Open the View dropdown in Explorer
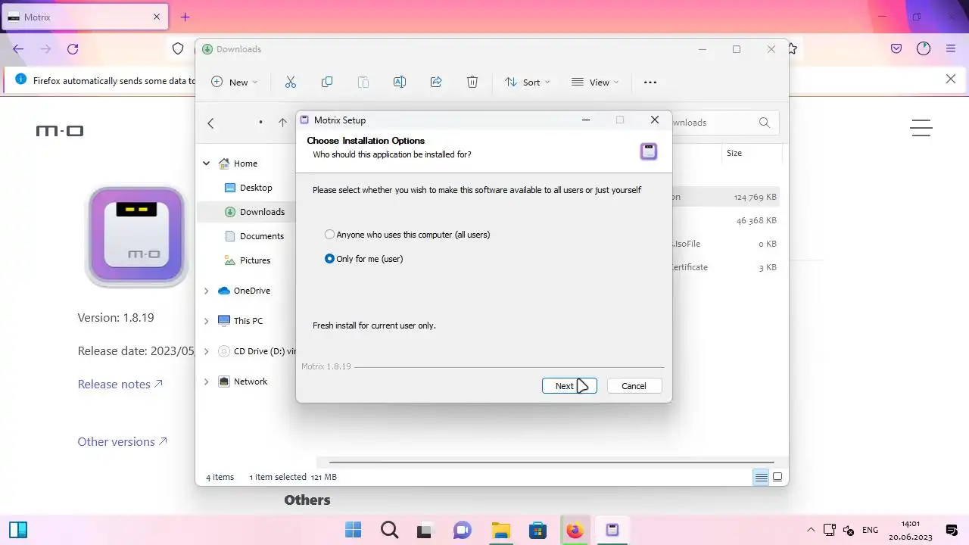Image resolution: width=969 pixels, height=545 pixels. point(595,82)
